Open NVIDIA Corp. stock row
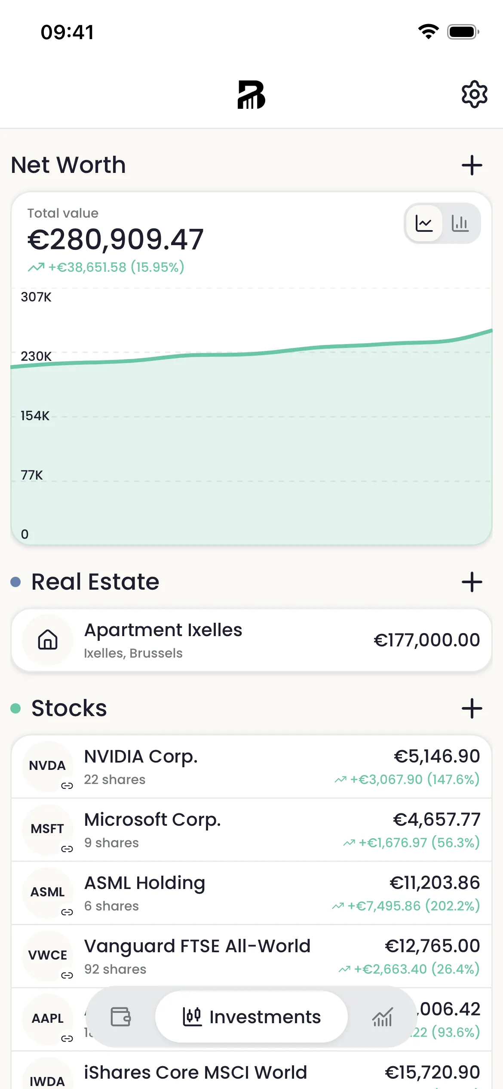Viewport: 503px width, 1089px height. tap(252, 766)
